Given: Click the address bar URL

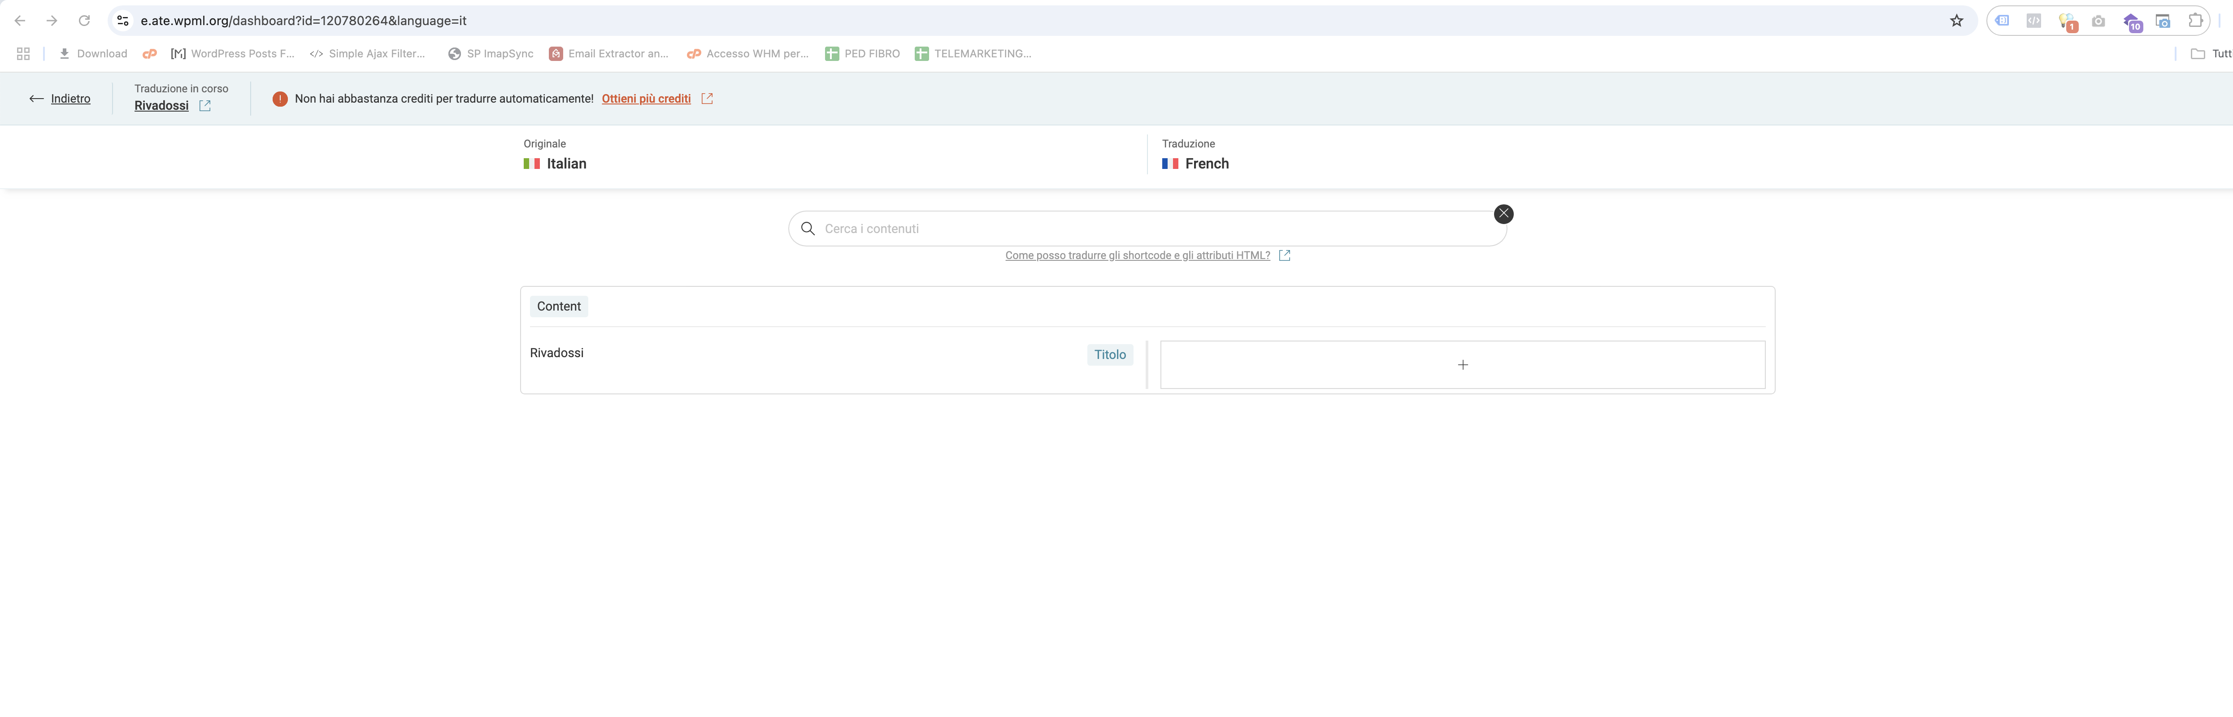Looking at the screenshot, I should (x=304, y=21).
